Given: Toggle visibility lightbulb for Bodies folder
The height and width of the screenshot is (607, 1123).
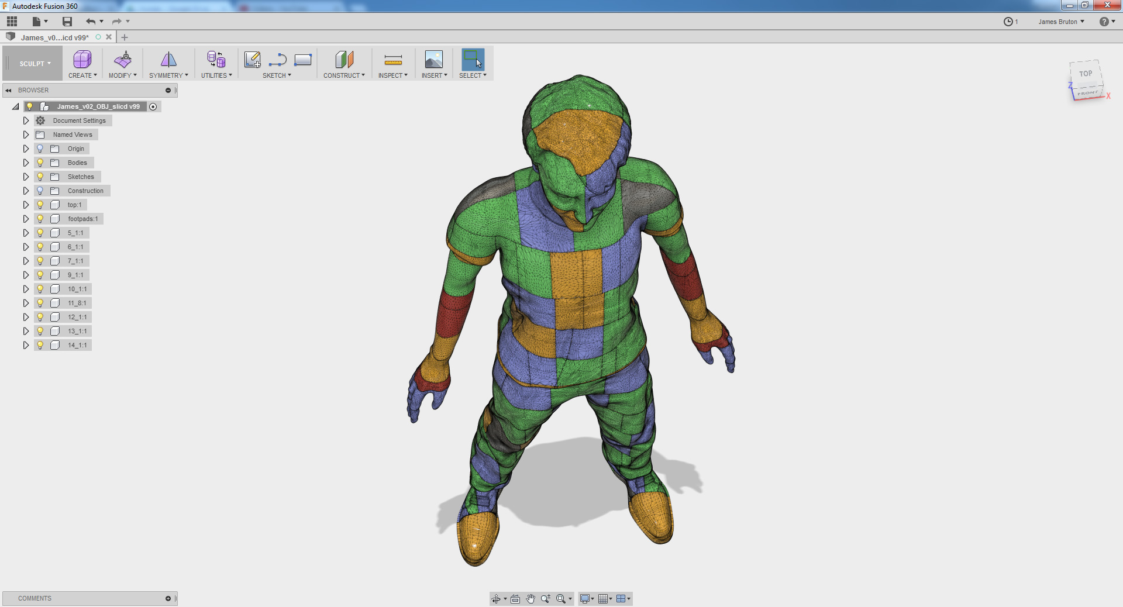Looking at the screenshot, I should click(x=40, y=163).
